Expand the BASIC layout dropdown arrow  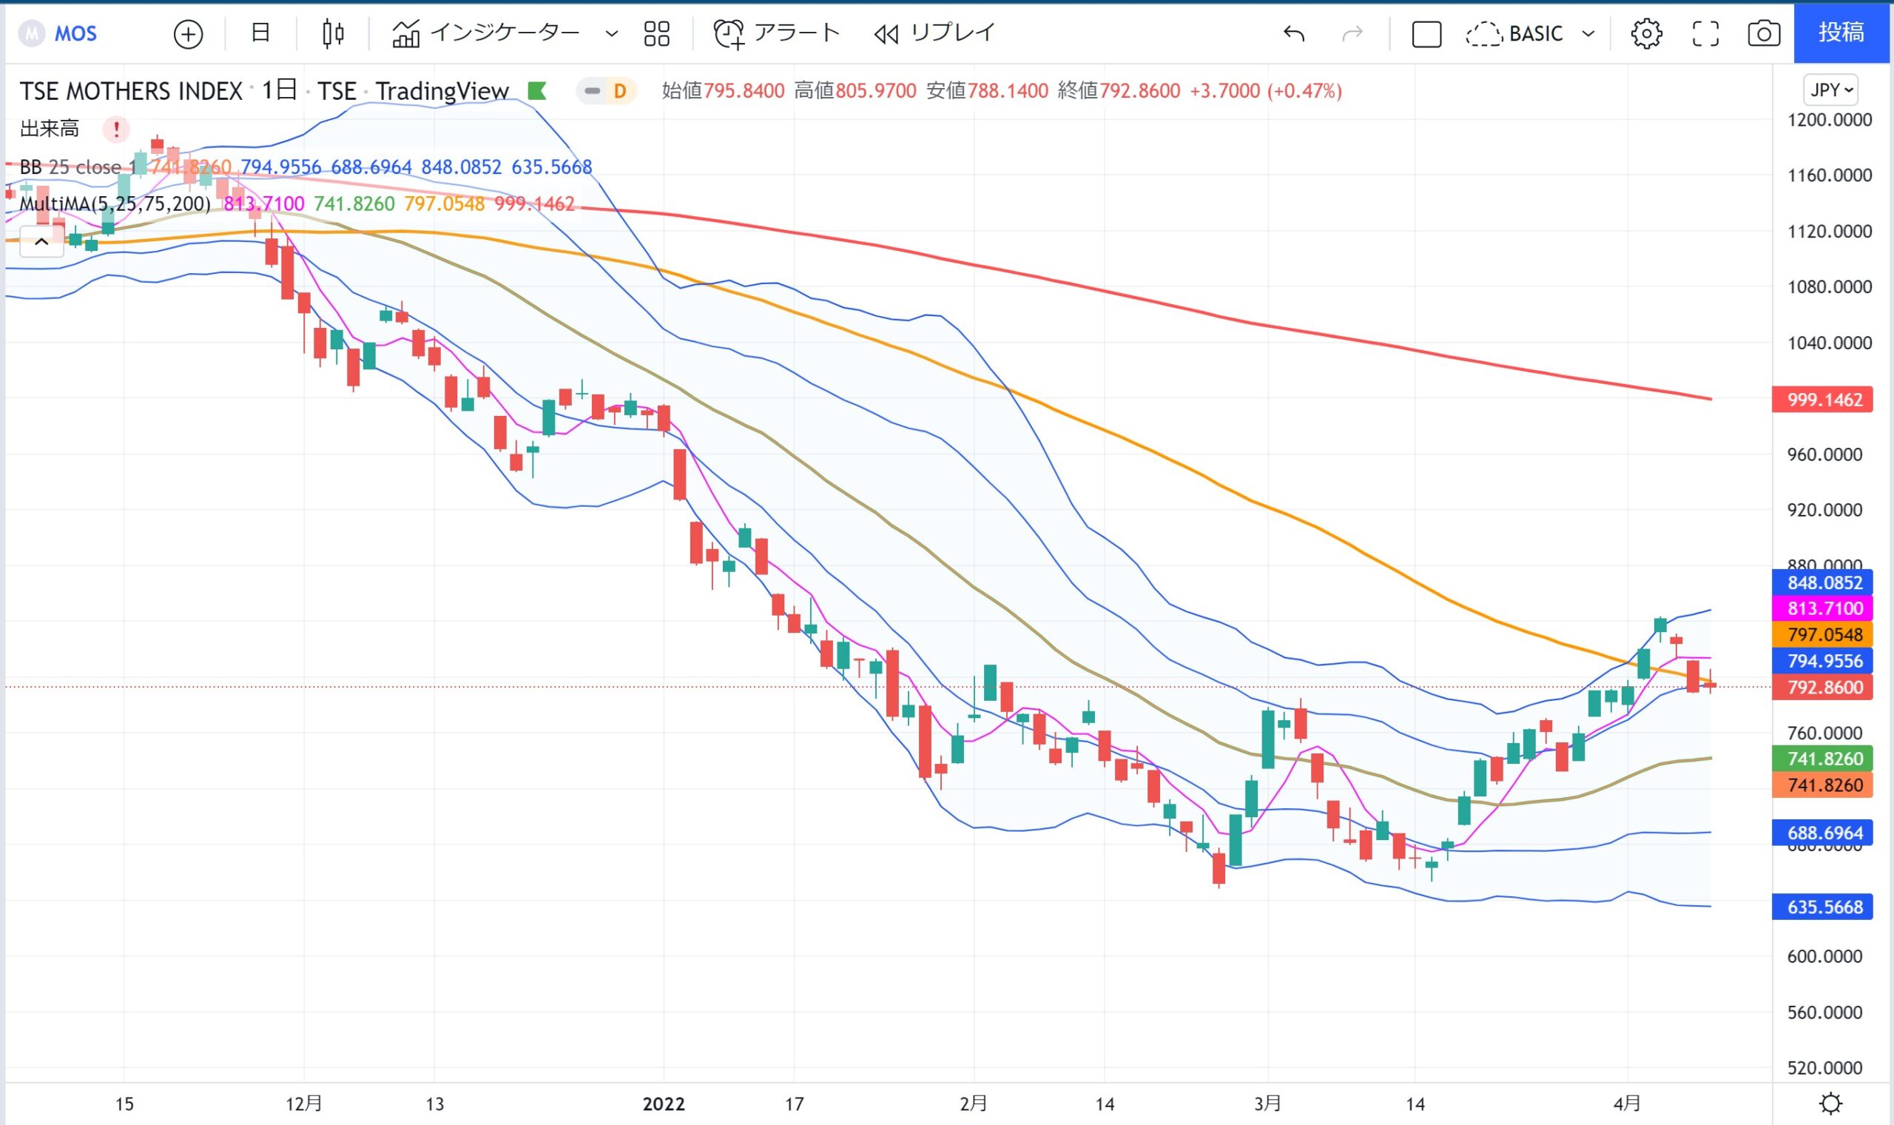click(x=1588, y=33)
